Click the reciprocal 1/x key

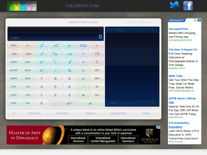[69, 54]
